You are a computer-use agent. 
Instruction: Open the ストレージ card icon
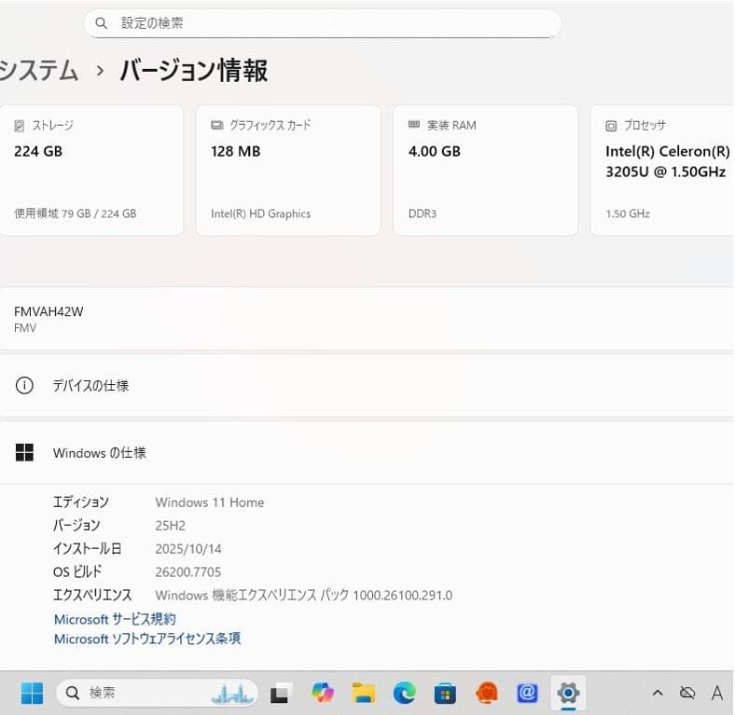tap(20, 126)
